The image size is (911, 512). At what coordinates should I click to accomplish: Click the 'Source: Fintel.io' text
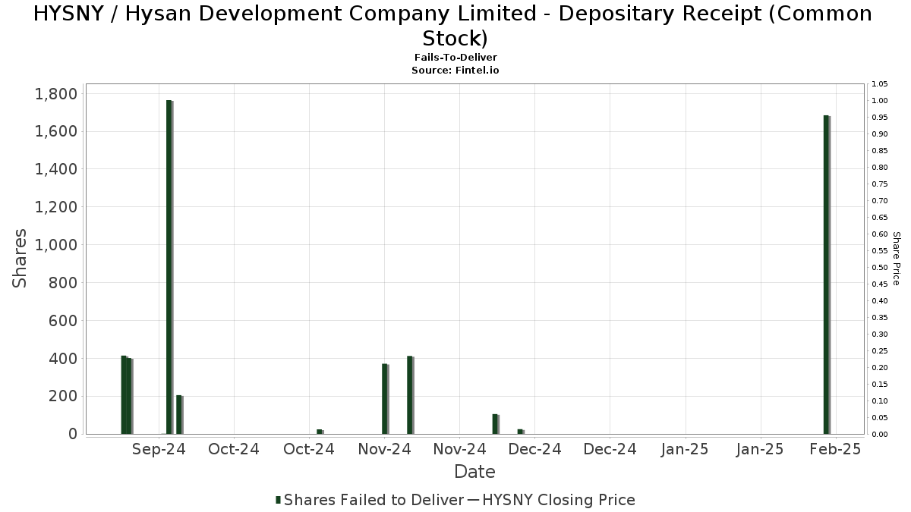point(455,70)
